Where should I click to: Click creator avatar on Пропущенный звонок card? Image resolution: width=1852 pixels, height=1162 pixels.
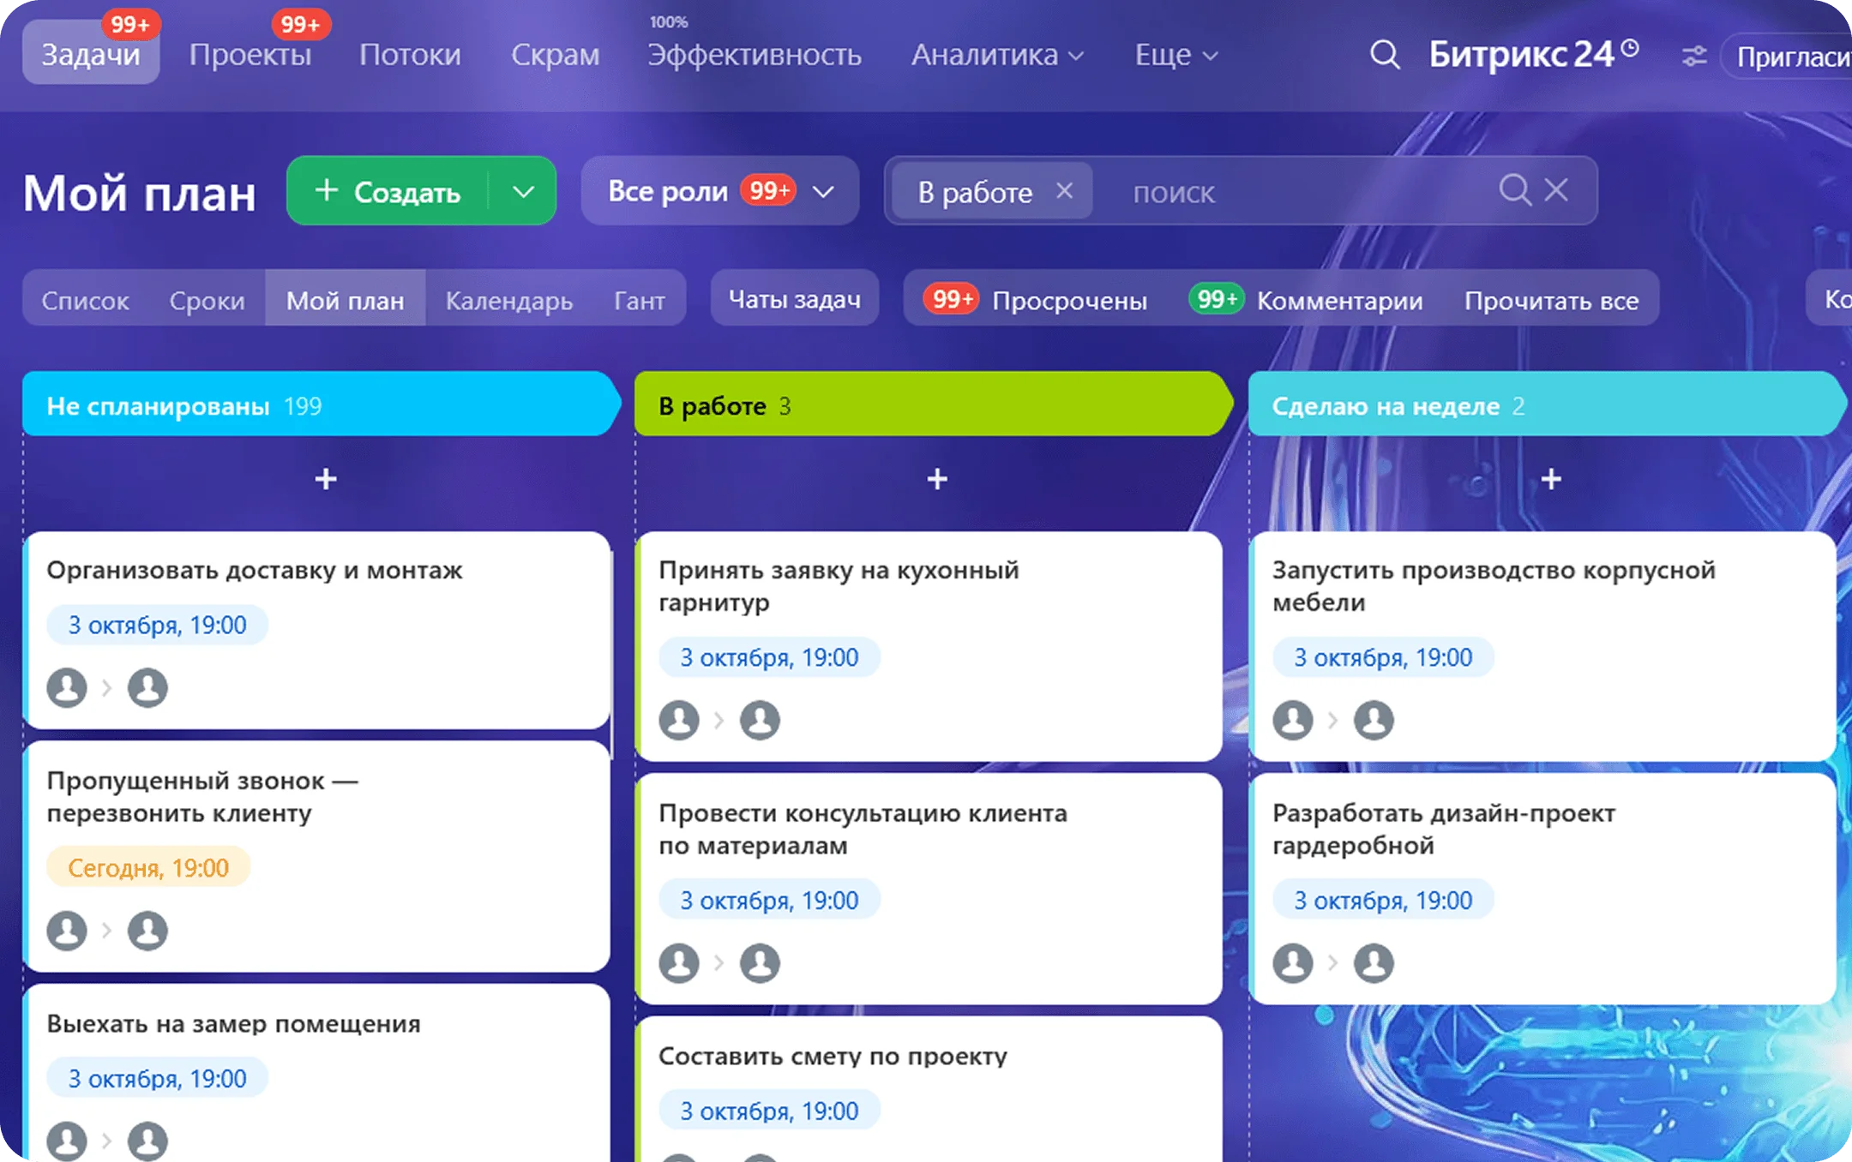(67, 931)
